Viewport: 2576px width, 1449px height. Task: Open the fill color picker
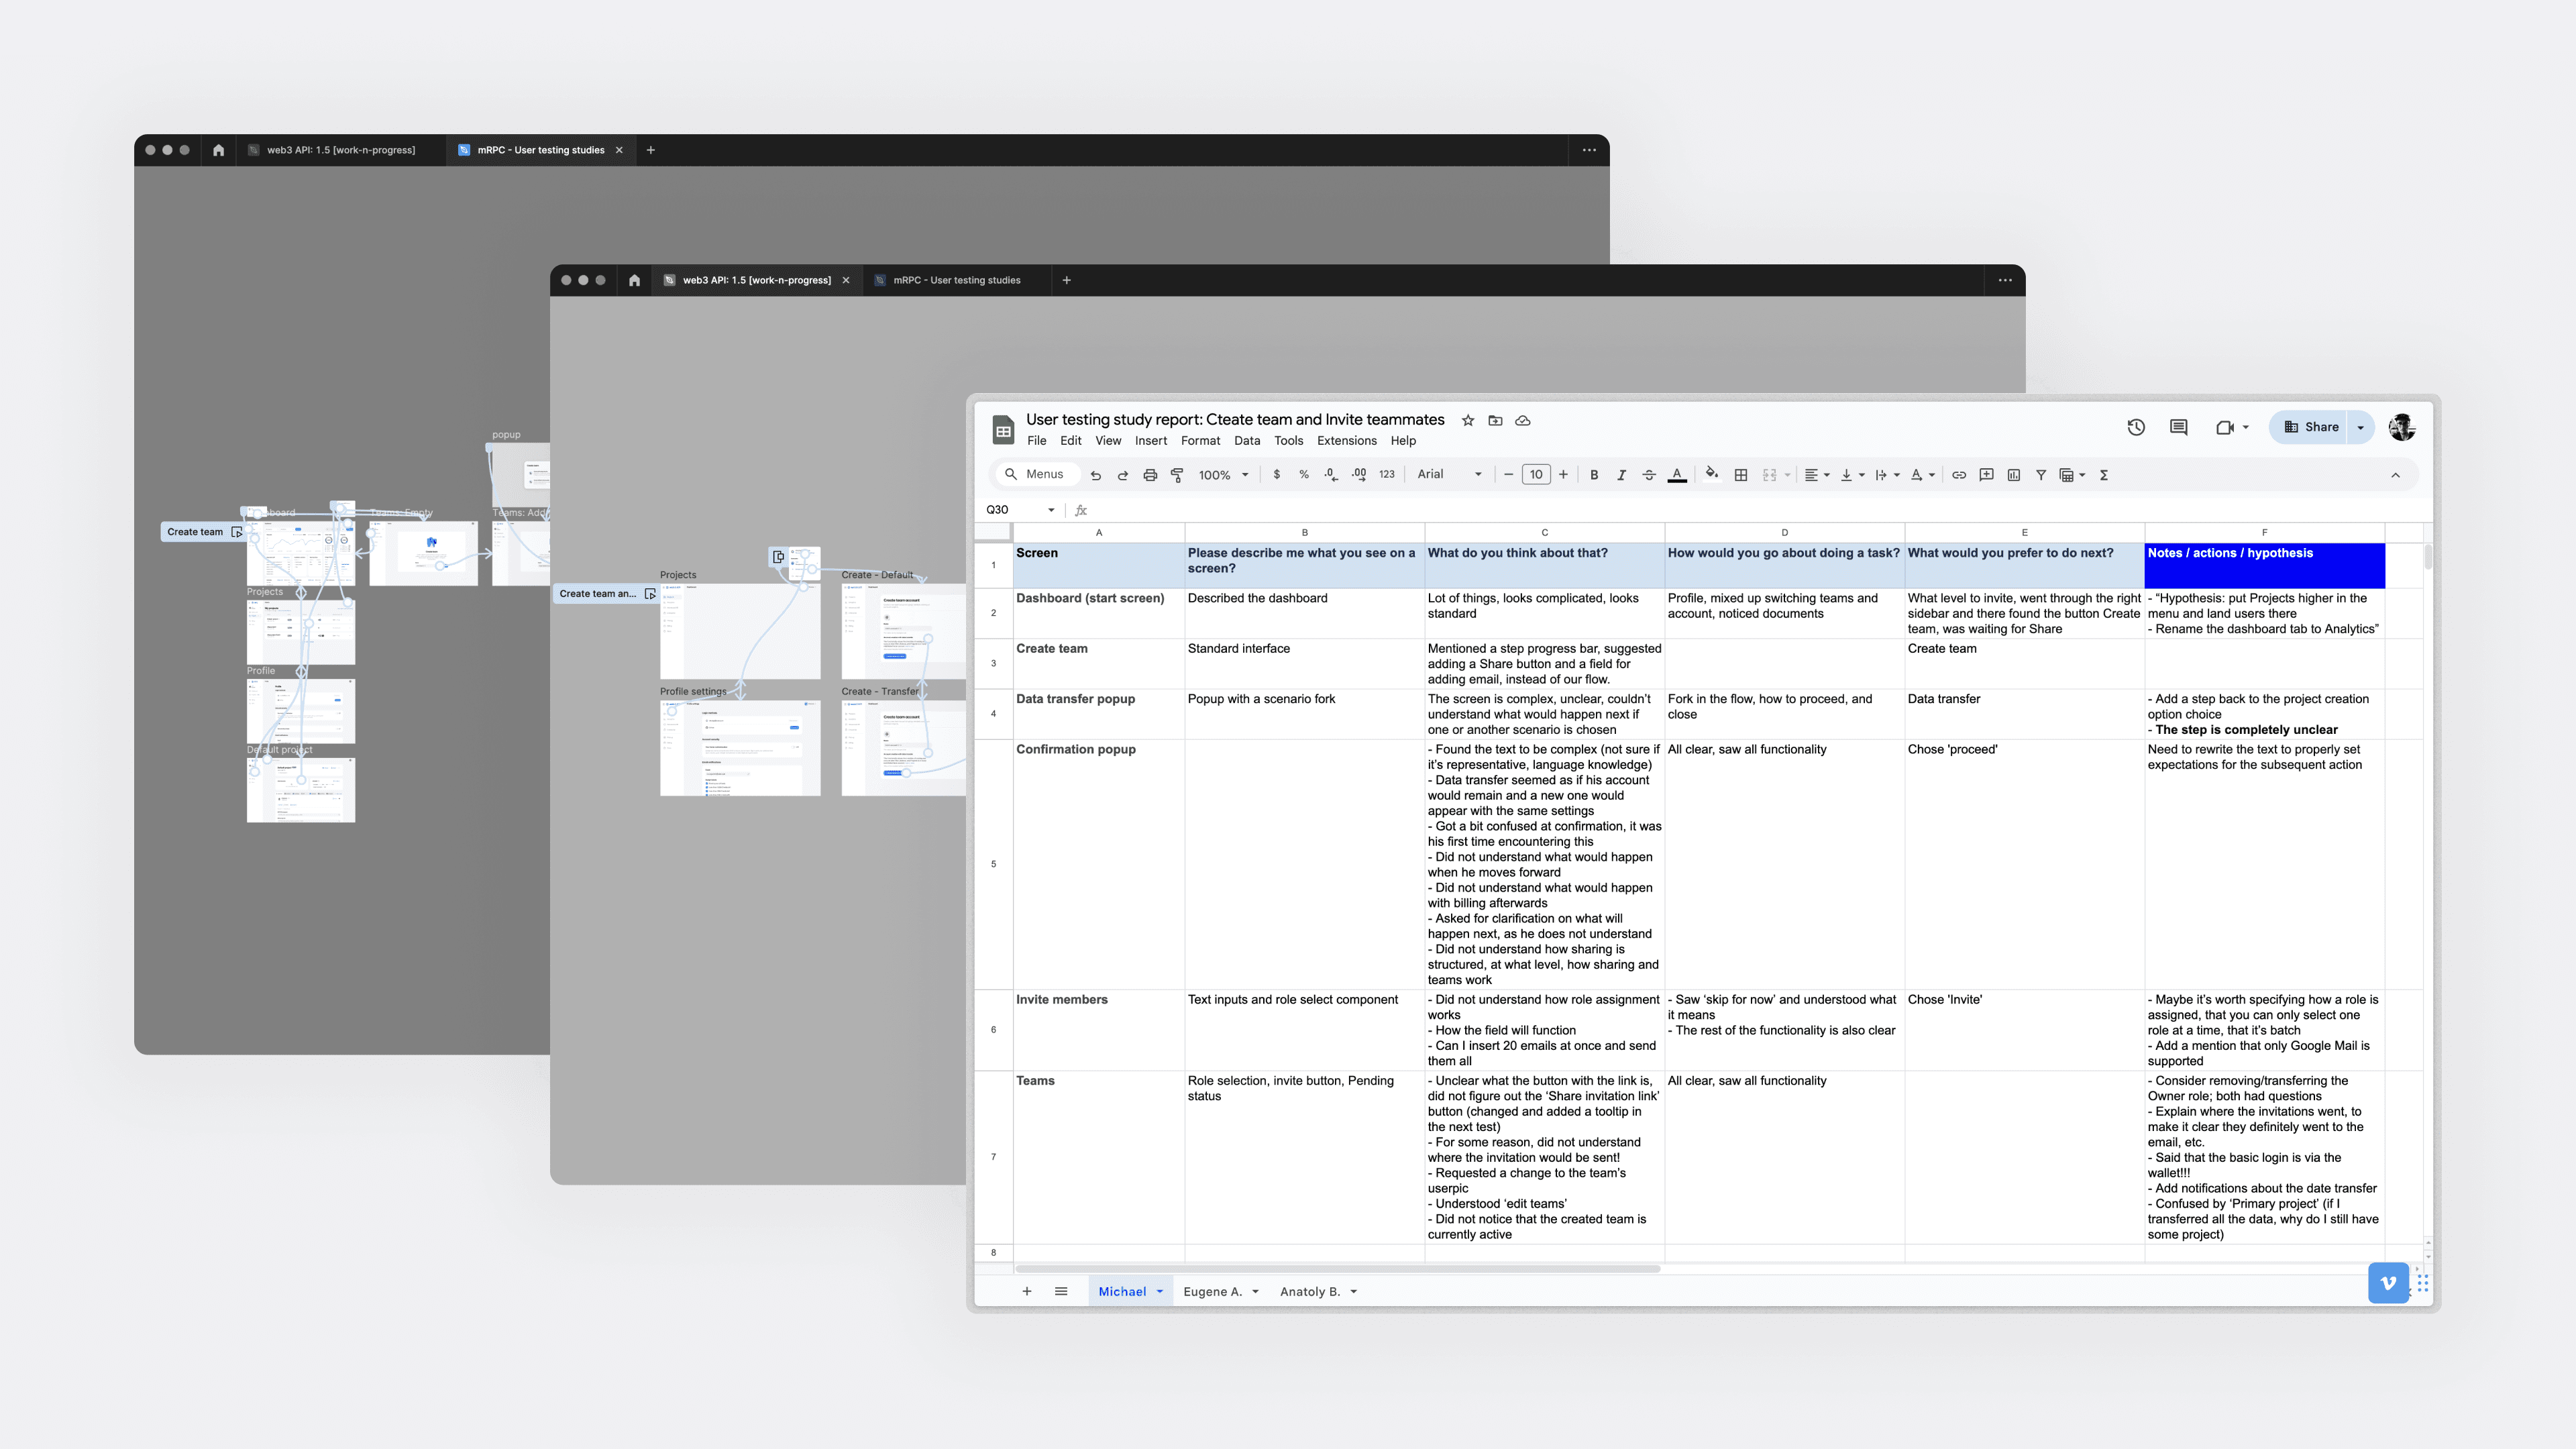click(x=1712, y=475)
